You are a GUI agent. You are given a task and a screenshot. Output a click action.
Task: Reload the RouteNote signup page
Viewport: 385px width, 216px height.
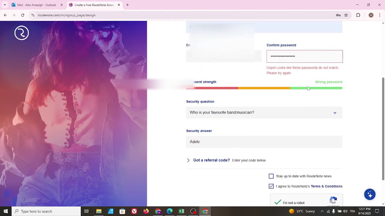pyautogui.click(x=23, y=15)
